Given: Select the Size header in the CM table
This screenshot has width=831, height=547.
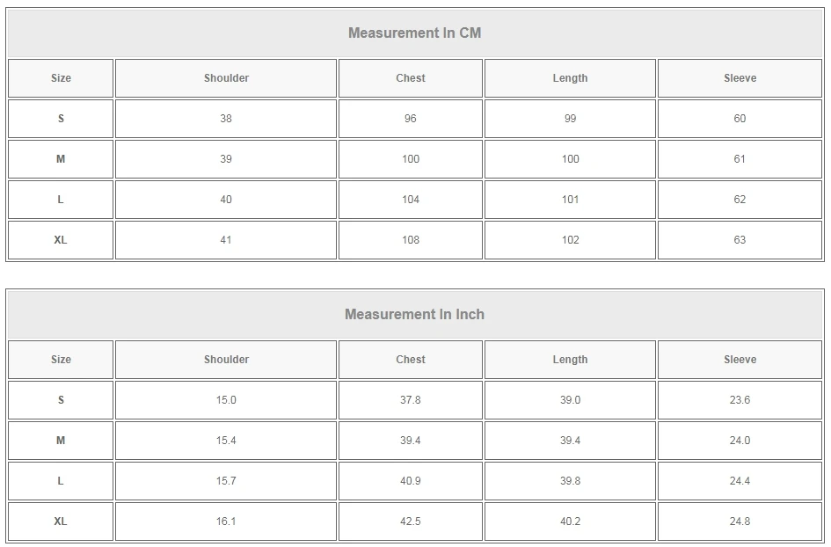Looking at the screenshot, I should [61, 78].
